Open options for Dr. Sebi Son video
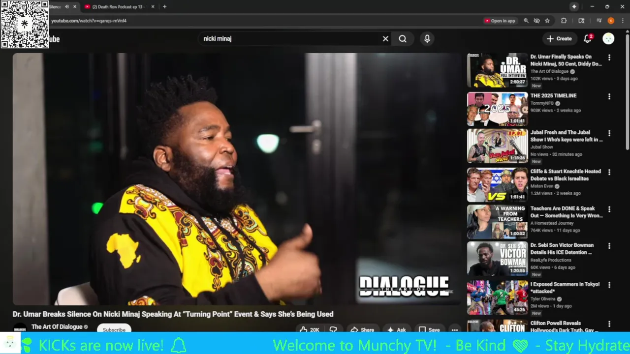Viewport: 630px width, 354px height. (609, 246)
